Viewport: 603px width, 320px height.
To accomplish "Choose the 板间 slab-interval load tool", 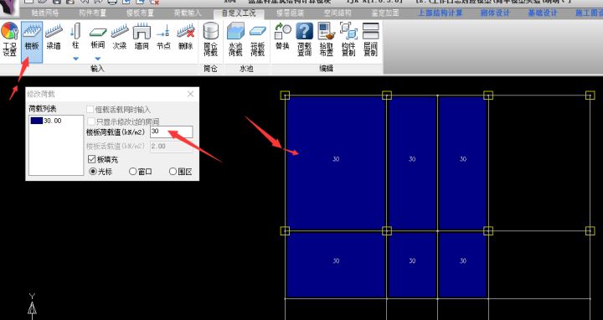I will pos(98,38).
